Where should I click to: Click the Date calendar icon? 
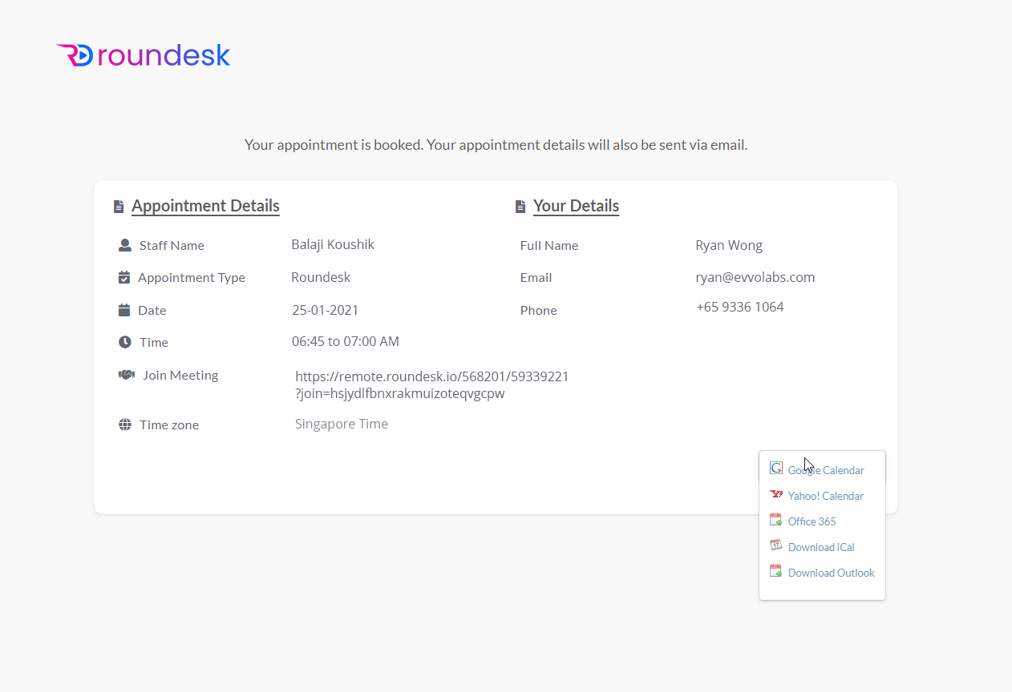[124, 310]
